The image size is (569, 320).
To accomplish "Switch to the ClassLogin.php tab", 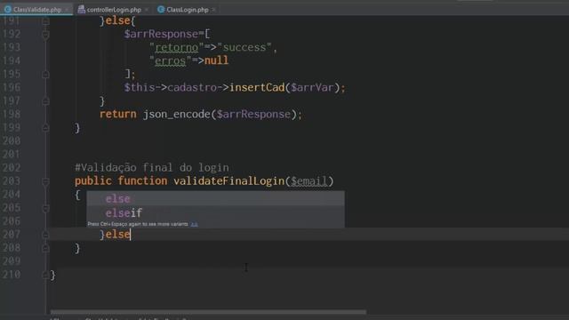I will (x=188, y=10).
